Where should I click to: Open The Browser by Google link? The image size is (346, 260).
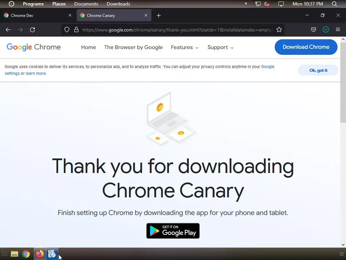(x=133, y=47)
